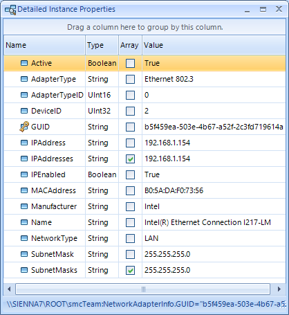The height and width of the screenshot is (315, 289).
Task: Click the key icon beside GUID
Action: click(24, 127)
